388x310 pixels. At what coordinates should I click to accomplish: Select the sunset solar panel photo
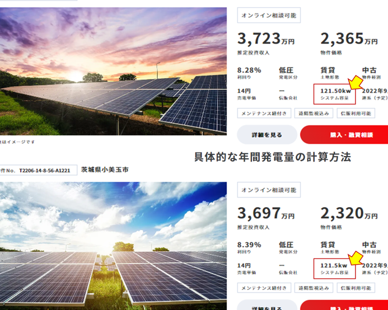click(x=113, y=71)
